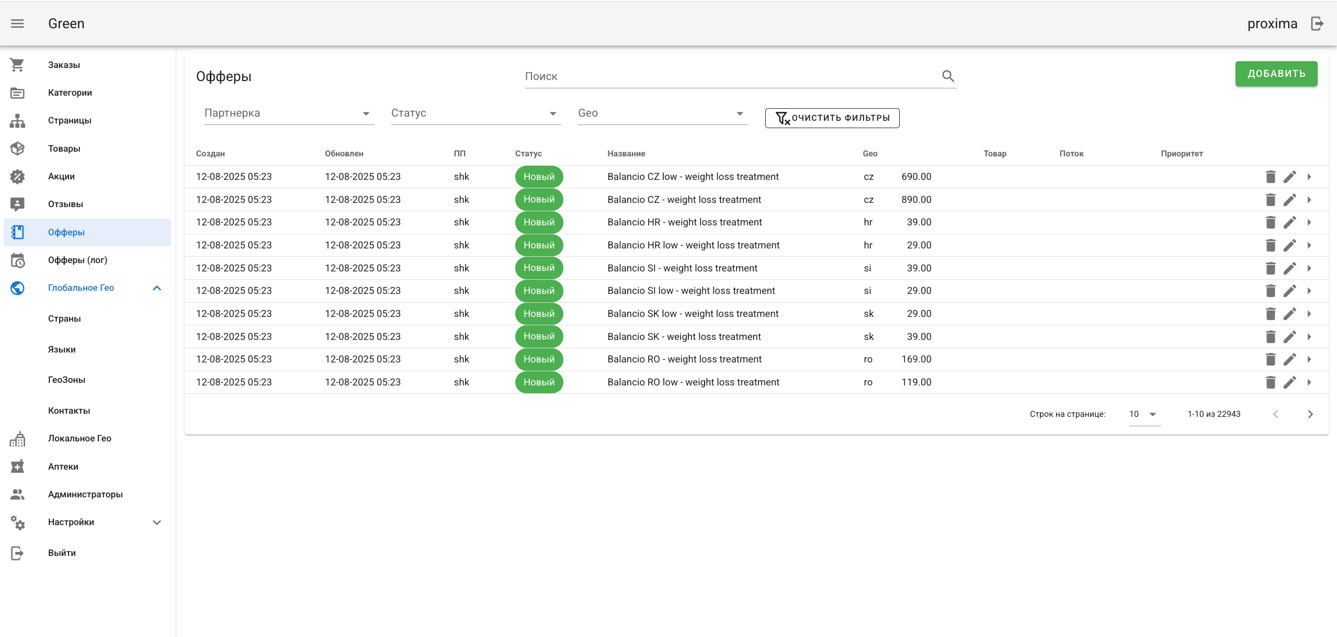This screenshot has width=1337, height=637.
Task: Click ОЧИСТИТЬ ФИЛЬТРЫ button
Action: pos(832,118)
